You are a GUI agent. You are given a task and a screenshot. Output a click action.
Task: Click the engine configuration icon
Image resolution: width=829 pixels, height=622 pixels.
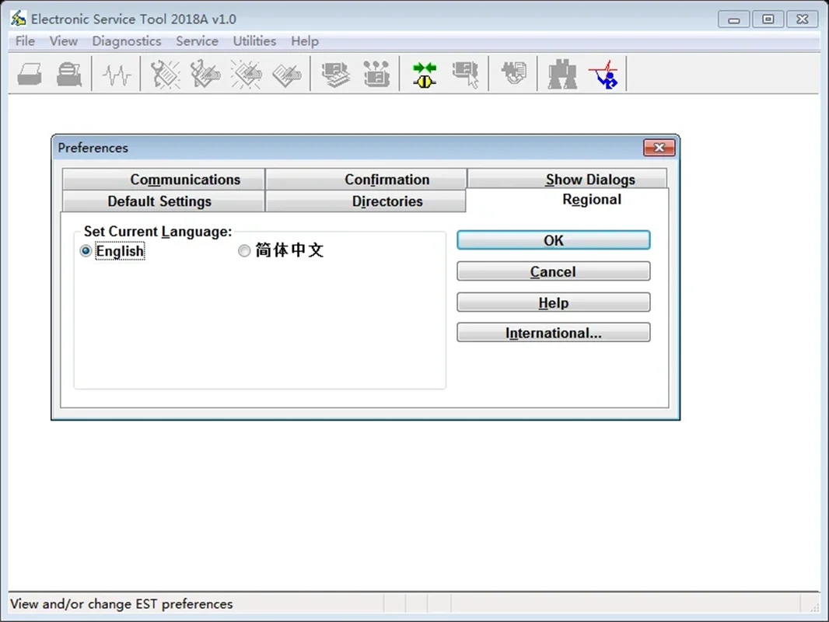coord(376,75)
